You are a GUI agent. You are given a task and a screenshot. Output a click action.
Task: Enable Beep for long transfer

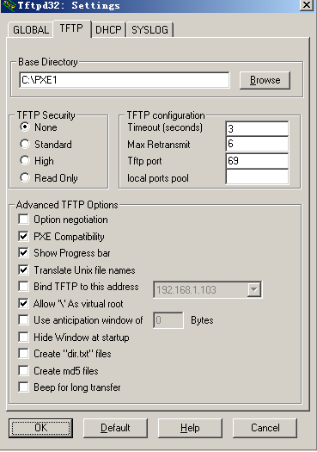point(23,387)
